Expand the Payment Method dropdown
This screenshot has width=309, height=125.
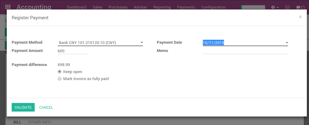141,43
